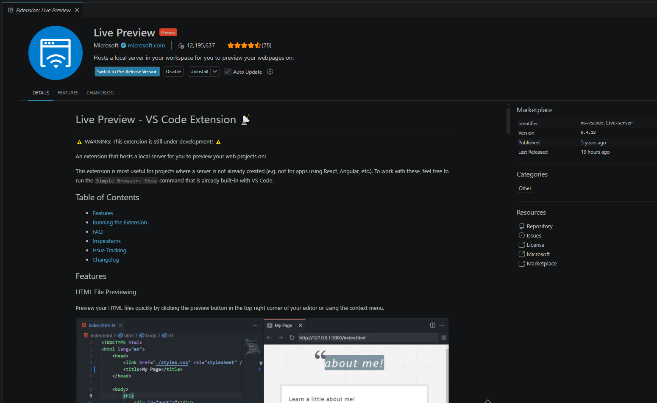657x403 pixels.
Task: Click the Other category tag
Action: point(525,188)
